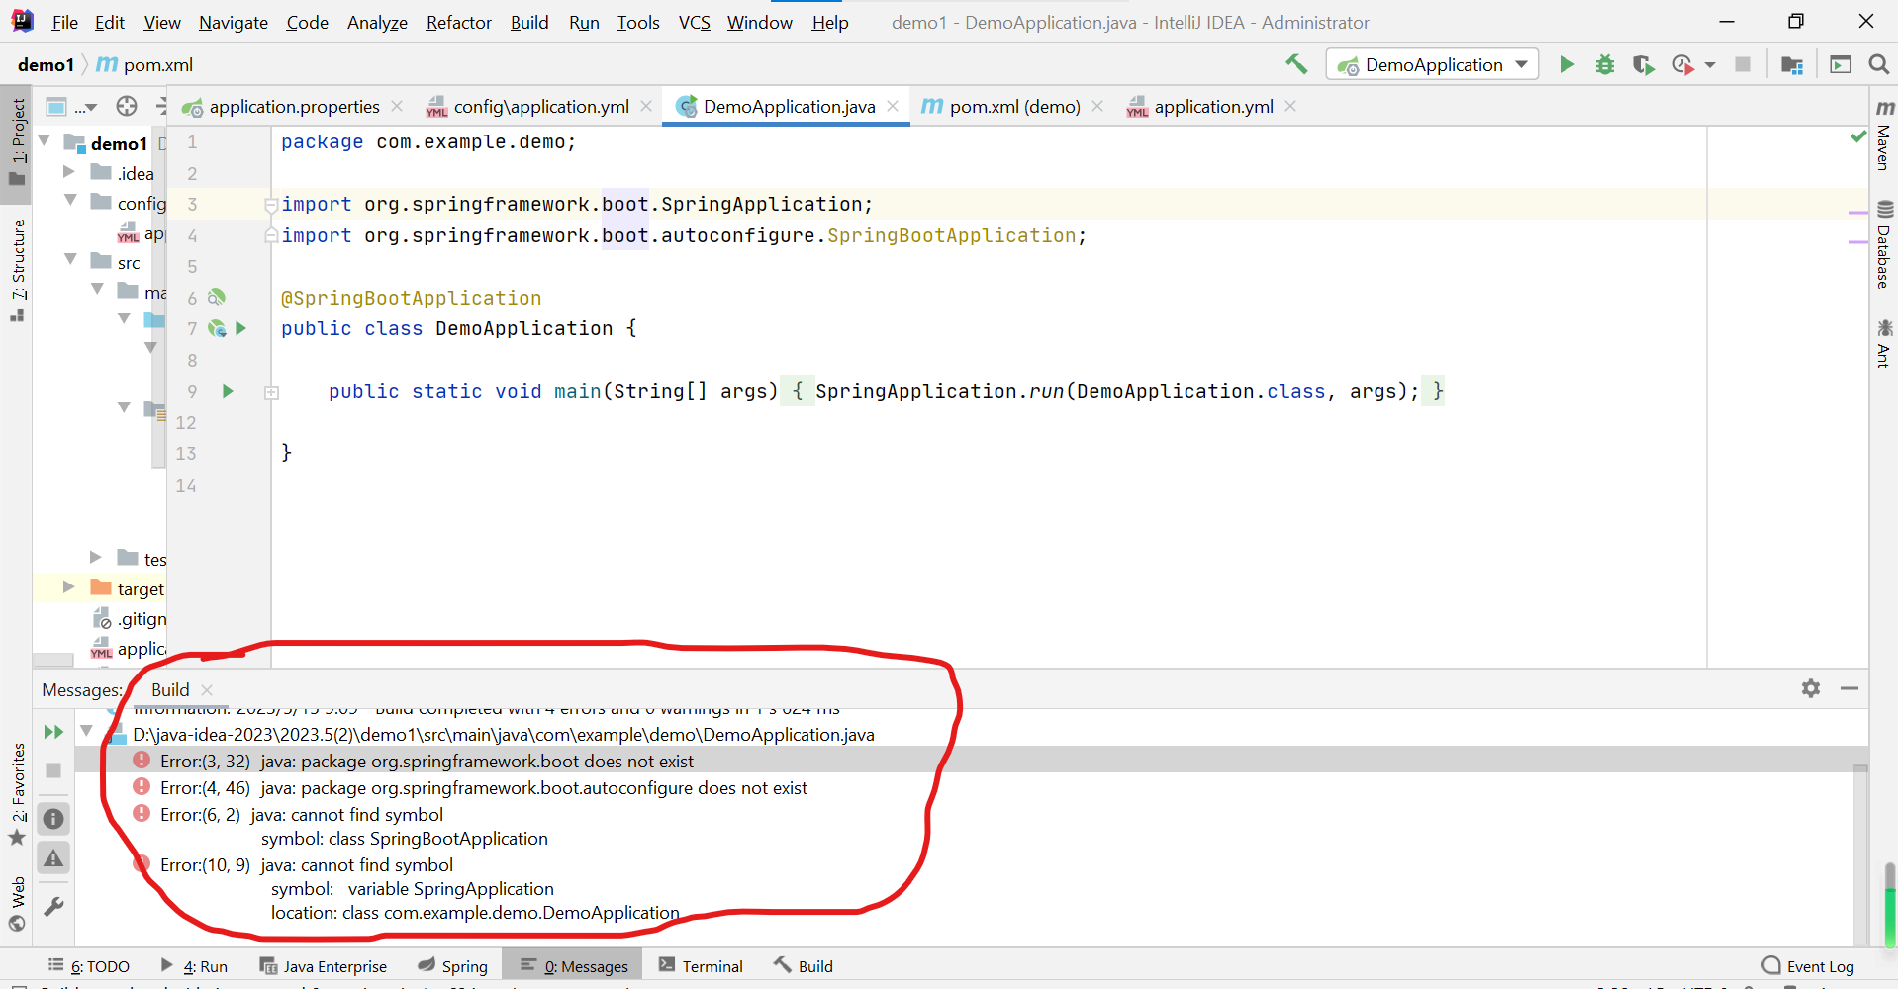Screen dimensions: 1898x989
Task: Run DemoApplication with the green play button
Action: [1566, 64]
